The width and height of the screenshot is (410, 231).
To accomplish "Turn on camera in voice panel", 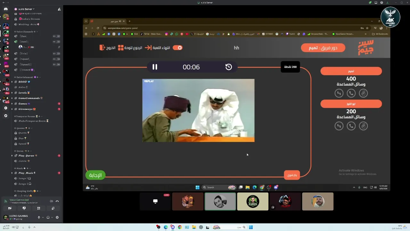I will (10, 208).
